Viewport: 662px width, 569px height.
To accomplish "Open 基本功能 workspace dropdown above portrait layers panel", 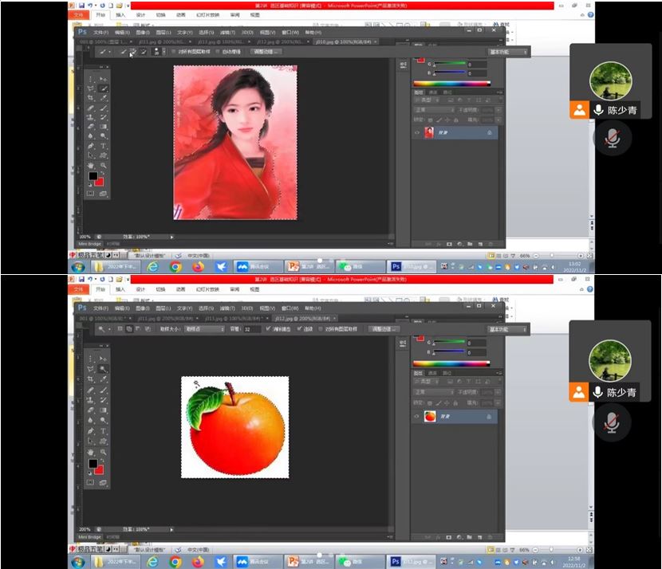I will (x=509, y=52).
